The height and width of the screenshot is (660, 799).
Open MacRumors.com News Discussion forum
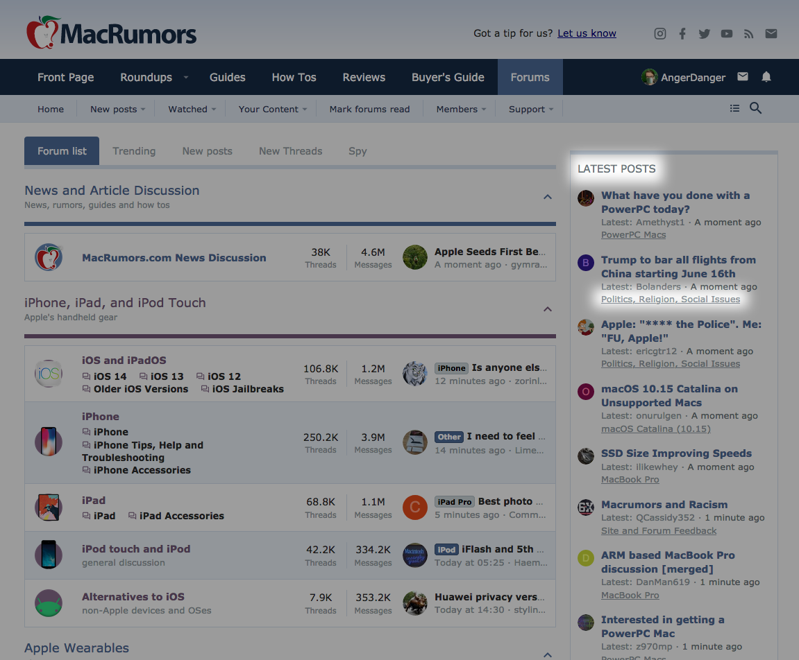coord(174,257)
